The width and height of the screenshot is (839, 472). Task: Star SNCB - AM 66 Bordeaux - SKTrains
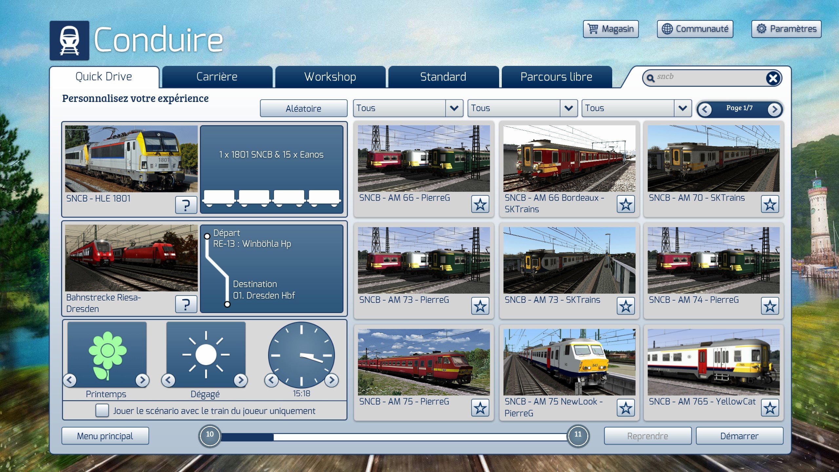[626, 204]
